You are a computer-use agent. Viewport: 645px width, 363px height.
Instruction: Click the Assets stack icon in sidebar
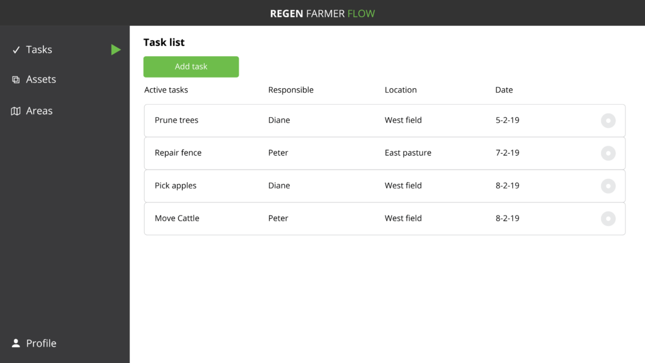click(16, 79)
